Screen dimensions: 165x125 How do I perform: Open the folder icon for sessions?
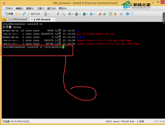point(17,14)
